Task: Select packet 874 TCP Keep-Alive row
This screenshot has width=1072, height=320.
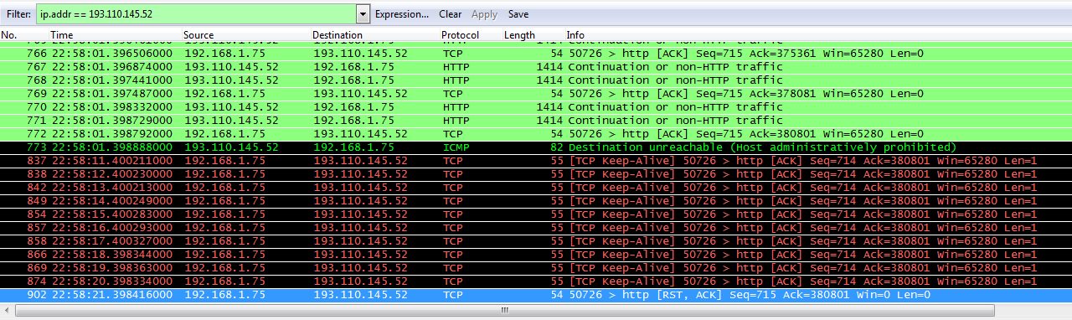Action: 536,281
